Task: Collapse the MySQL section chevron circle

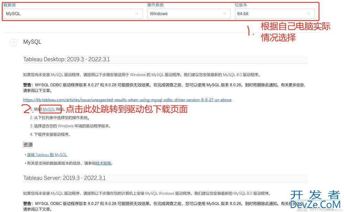Action: pos(13,42)
